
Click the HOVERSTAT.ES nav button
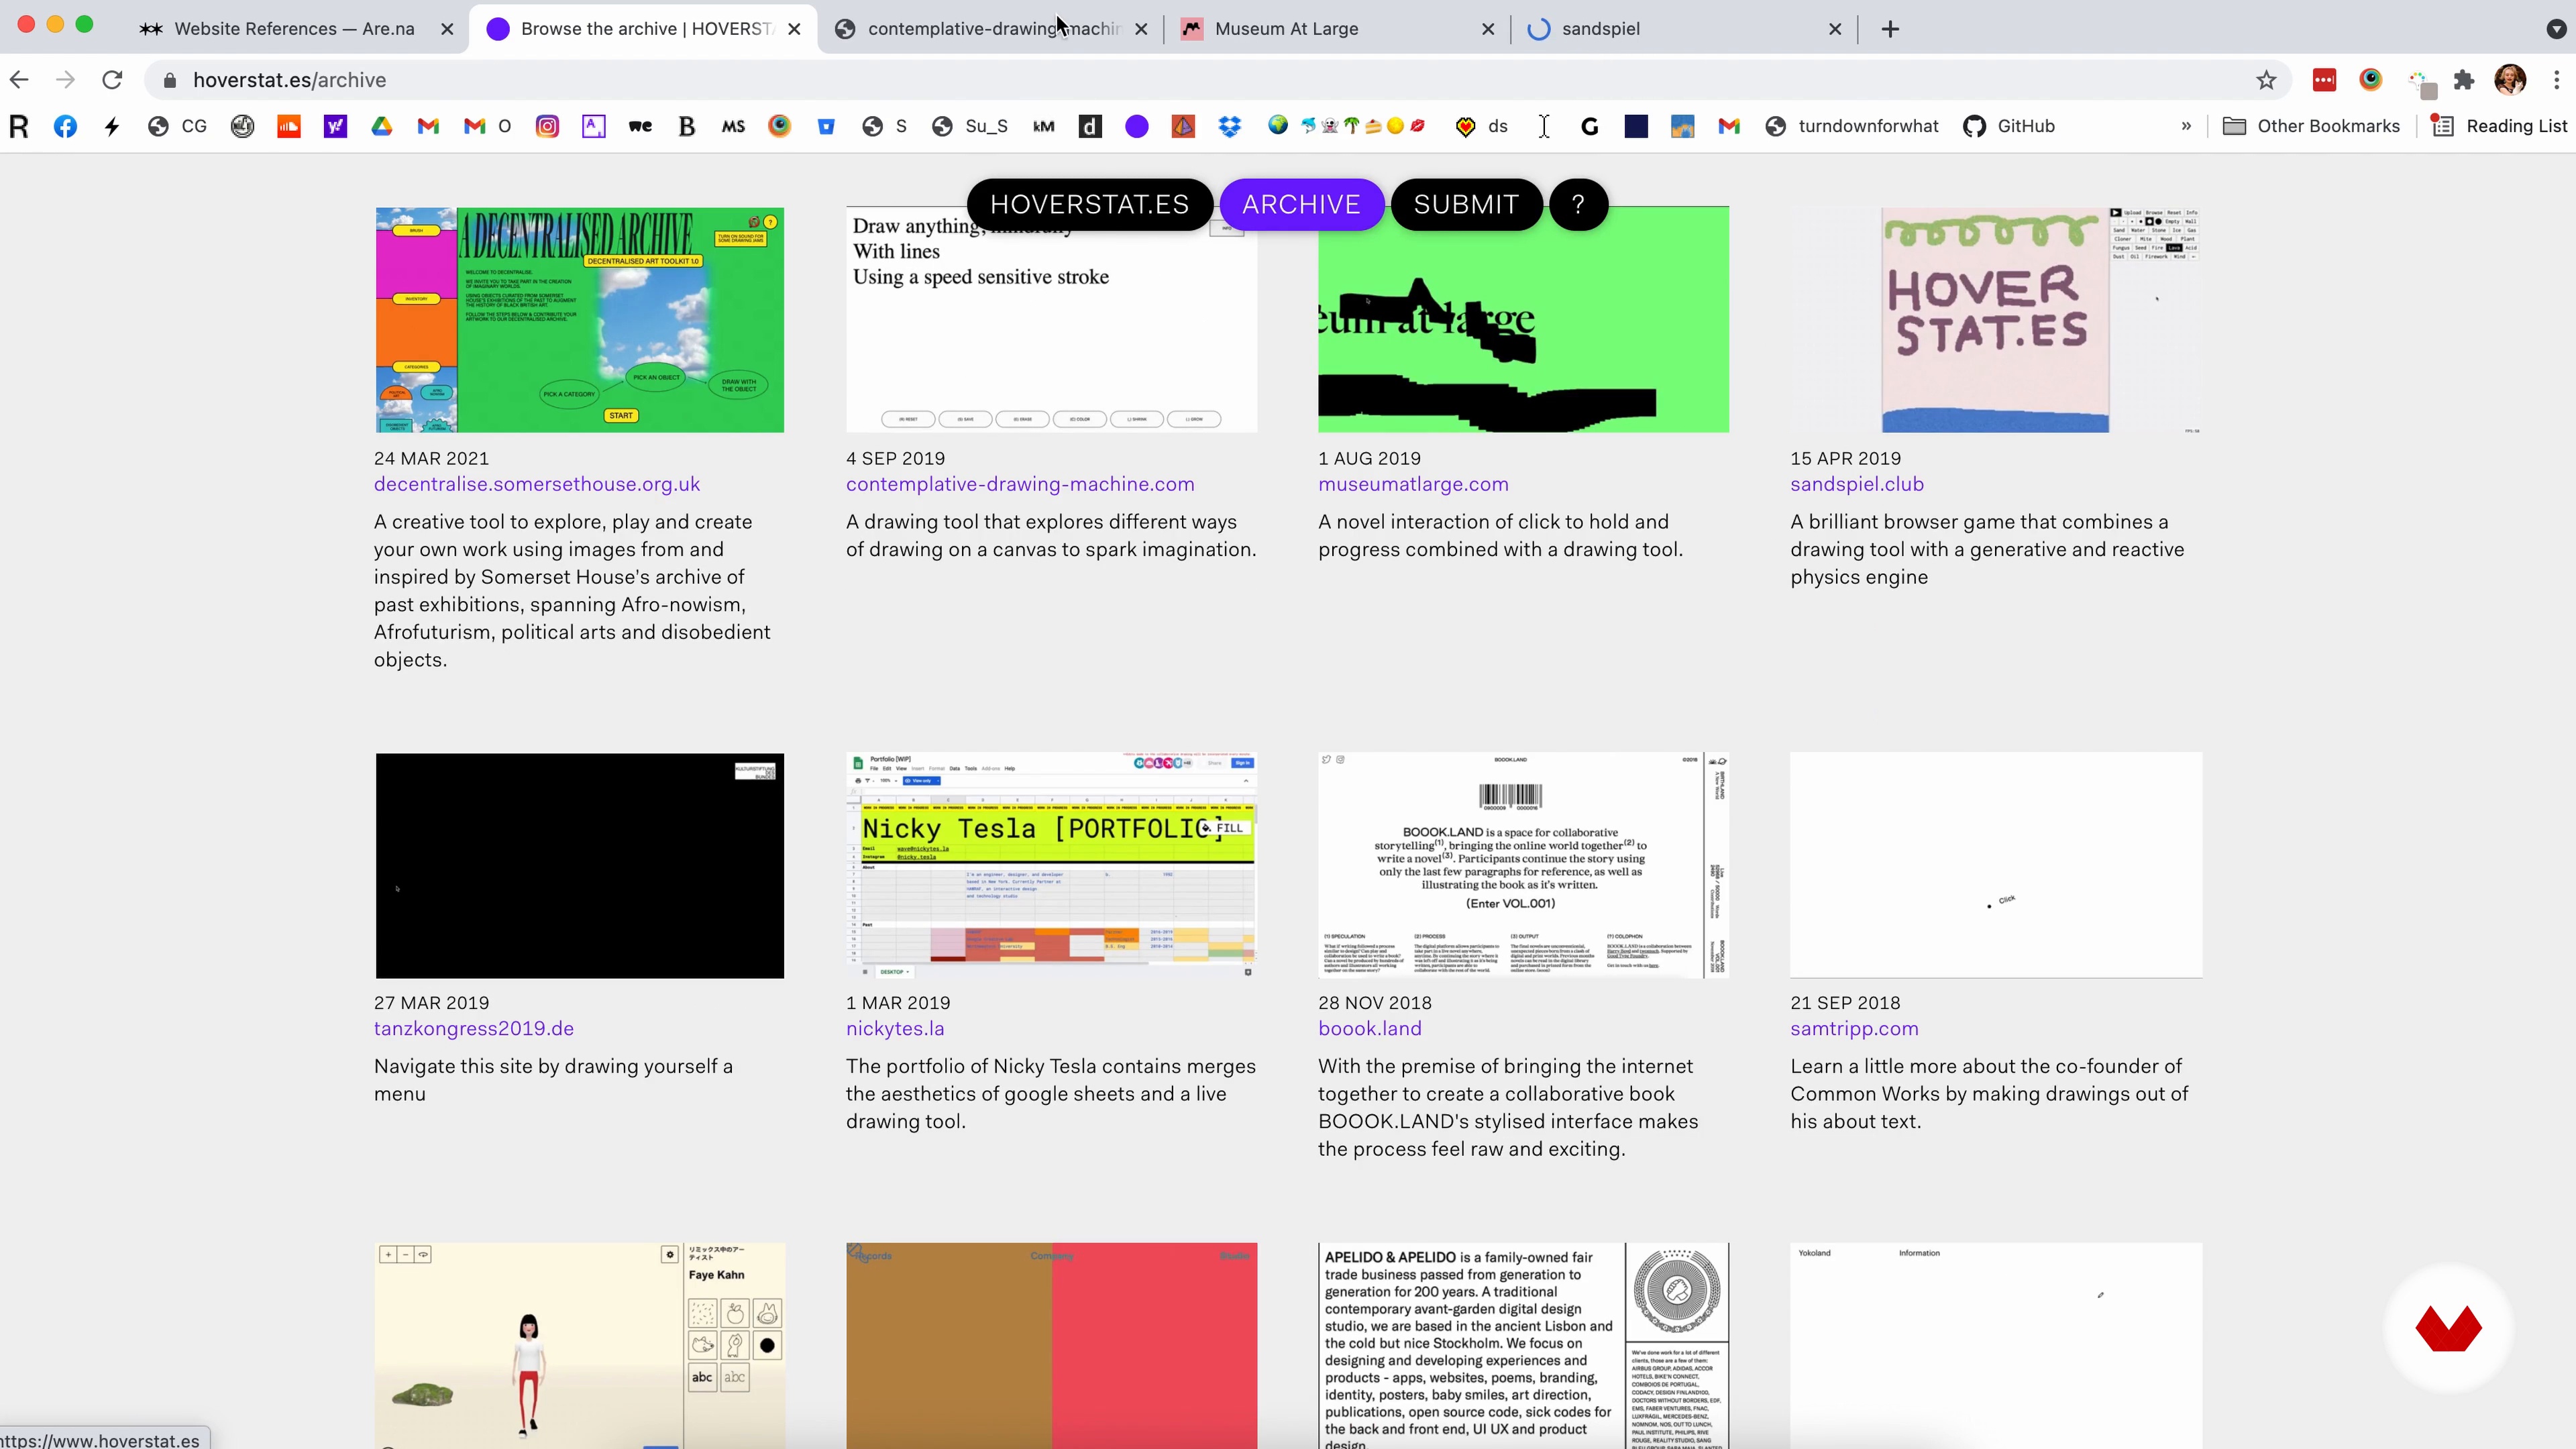1089,204
